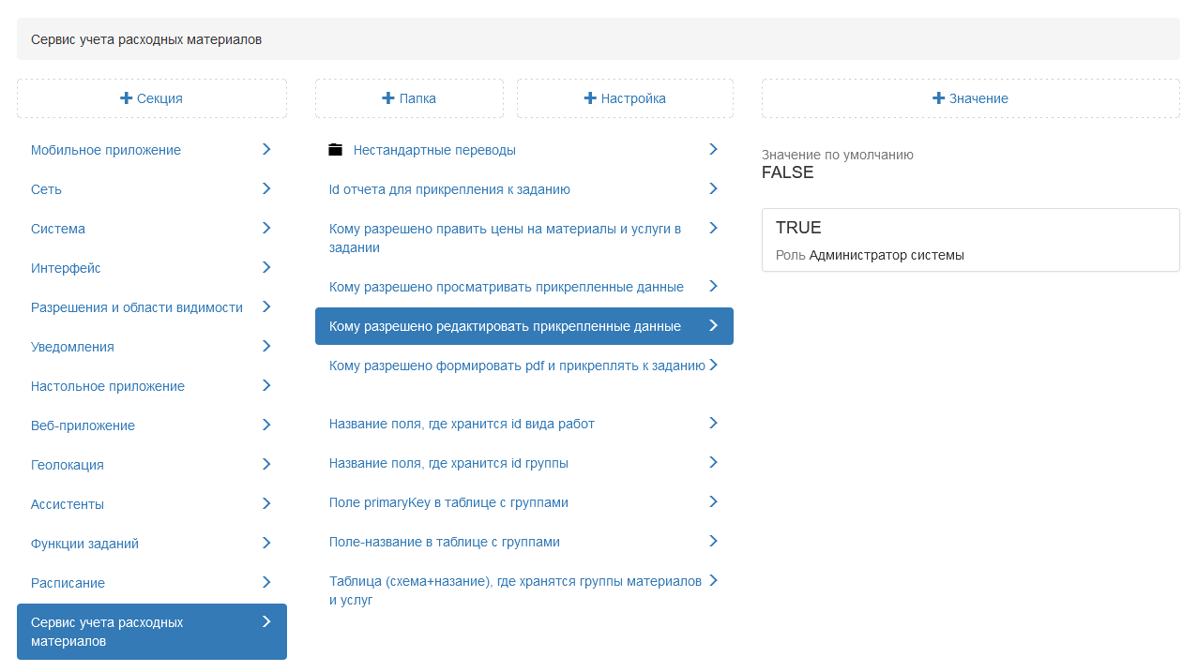
Task: Click chevron arrow next to Мобильное приложение
Action: click(266, 149)
